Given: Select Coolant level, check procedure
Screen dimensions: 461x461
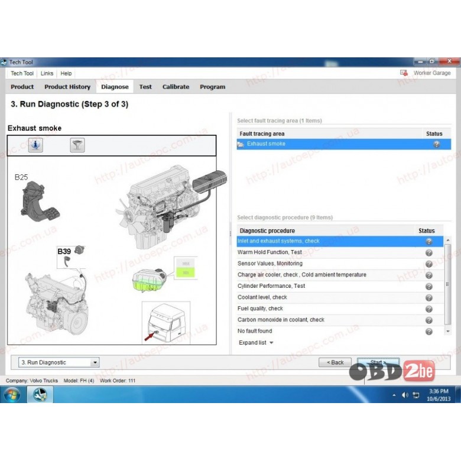Looking at the screenshot, I should (x=340, y=297).
